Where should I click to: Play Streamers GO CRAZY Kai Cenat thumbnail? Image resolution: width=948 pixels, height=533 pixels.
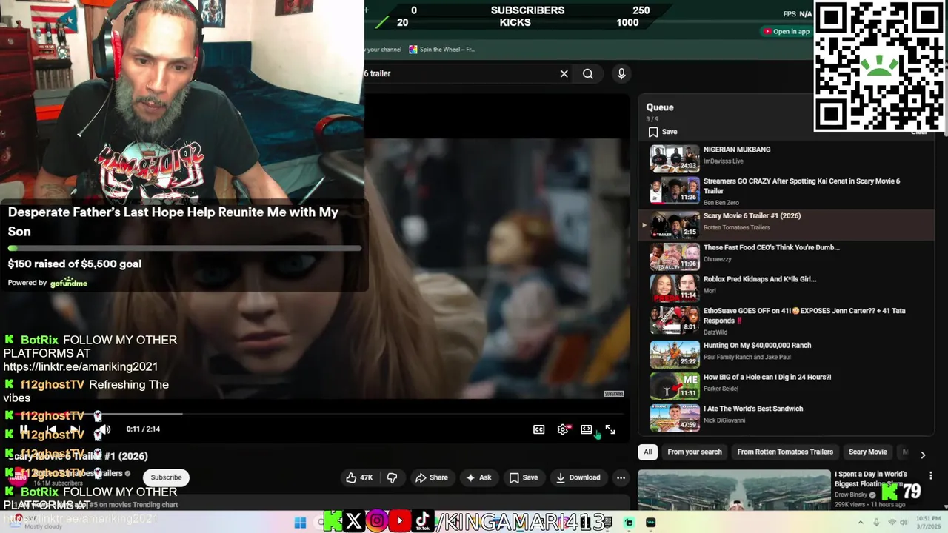[x=675, y=190]
